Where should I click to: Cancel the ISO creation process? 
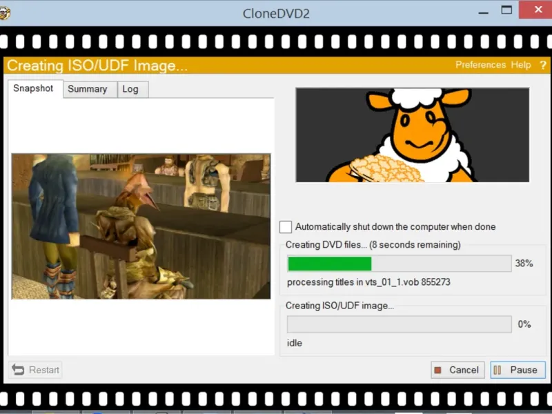pos(457,370)
